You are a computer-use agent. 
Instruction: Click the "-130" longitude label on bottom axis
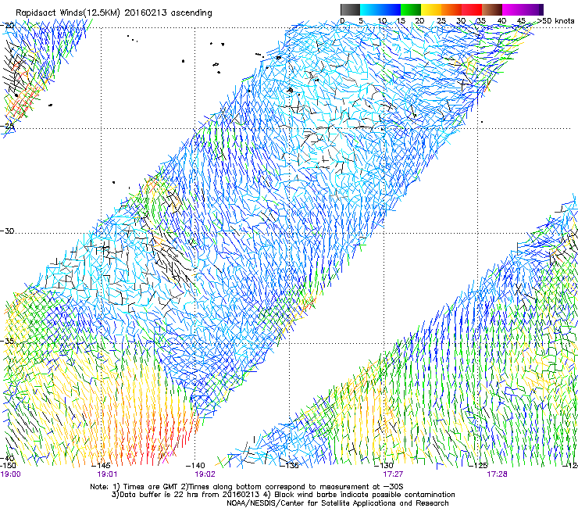click(x=384, y=466)
